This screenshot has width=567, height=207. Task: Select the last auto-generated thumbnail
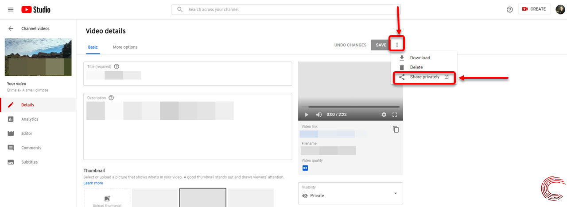point(251,198)
